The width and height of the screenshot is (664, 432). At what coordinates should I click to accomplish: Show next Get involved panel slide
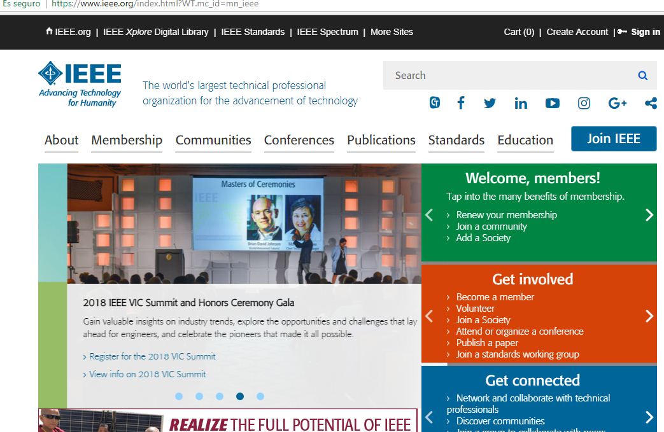(649, 316)
